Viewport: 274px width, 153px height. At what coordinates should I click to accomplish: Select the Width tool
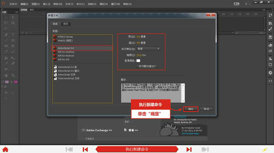pos(6,69)
